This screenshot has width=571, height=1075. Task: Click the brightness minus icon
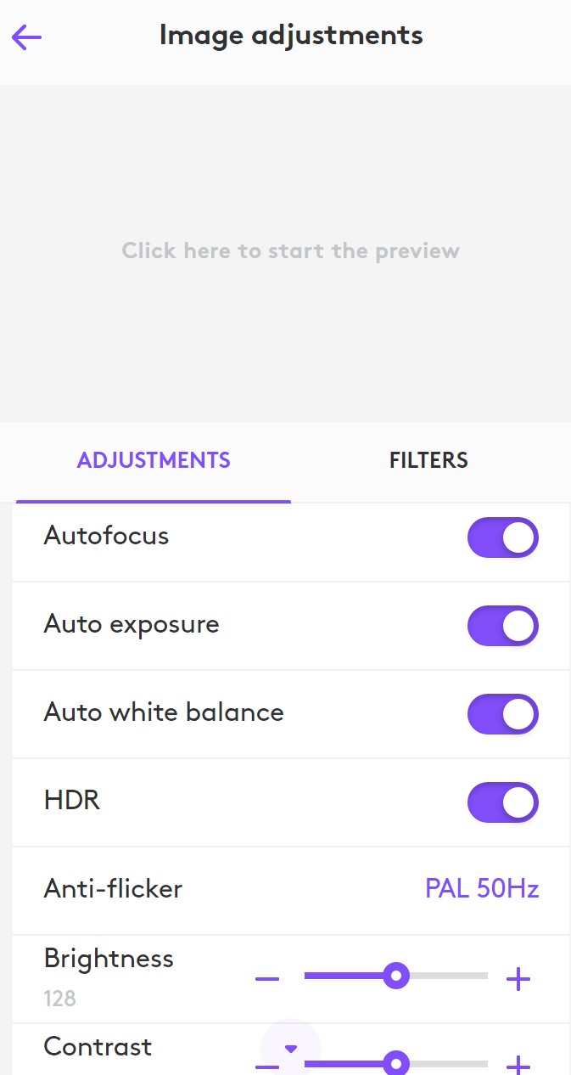point(267,979)
